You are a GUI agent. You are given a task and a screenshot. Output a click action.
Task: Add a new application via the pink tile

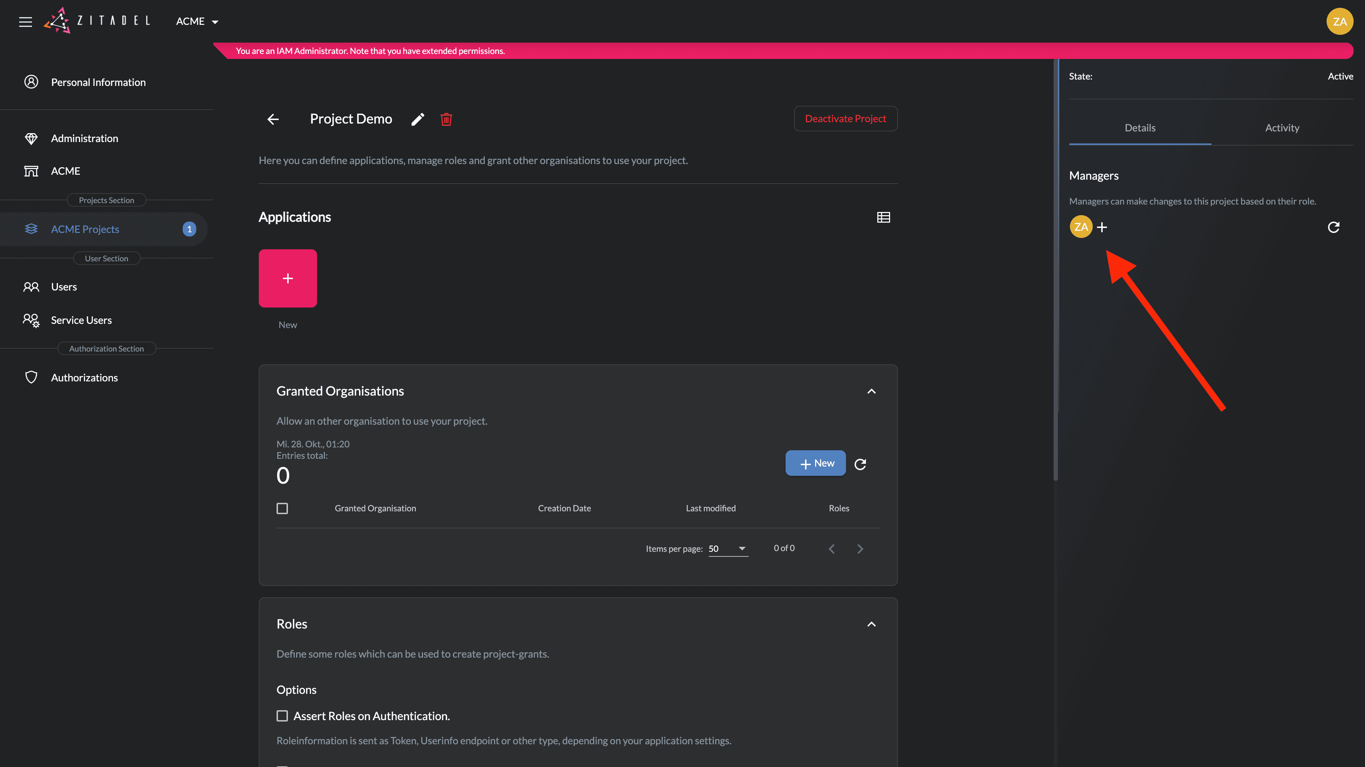(288, 278)
